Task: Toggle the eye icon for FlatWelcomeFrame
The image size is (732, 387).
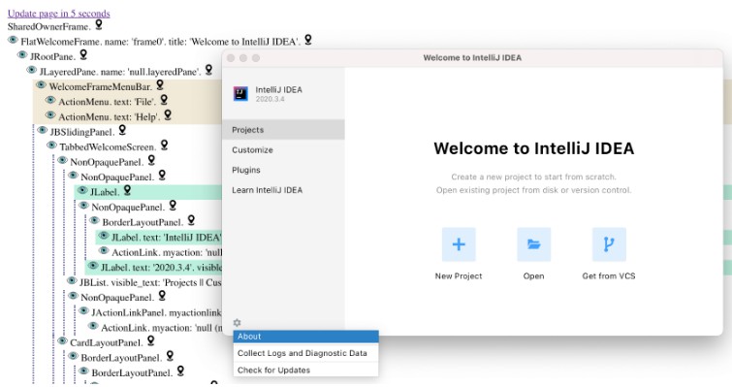Action: [x=13, y=40]
